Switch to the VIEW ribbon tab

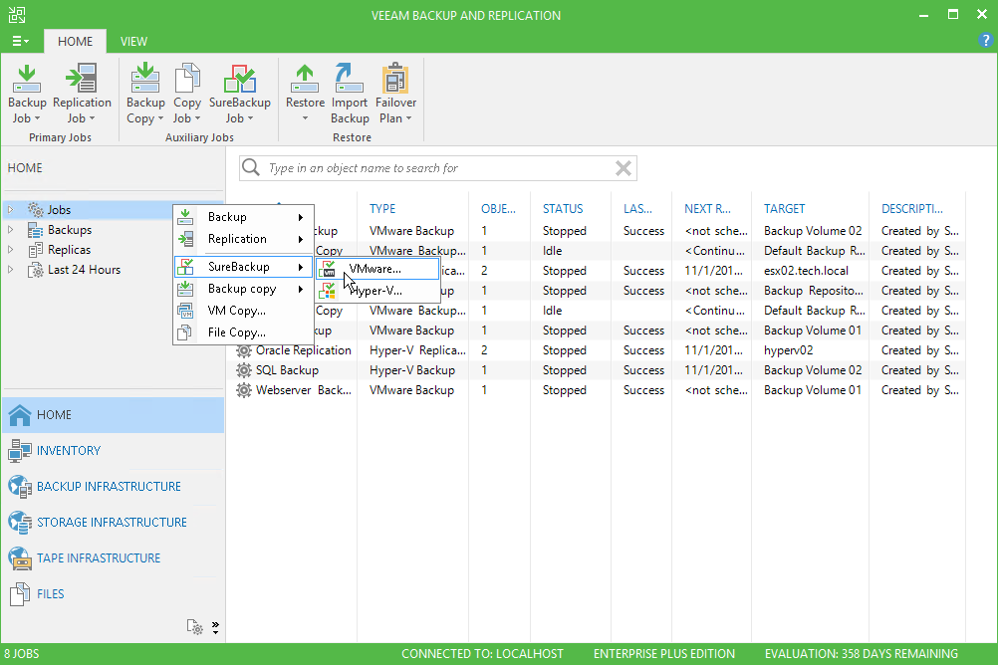(x=133, y=42)
